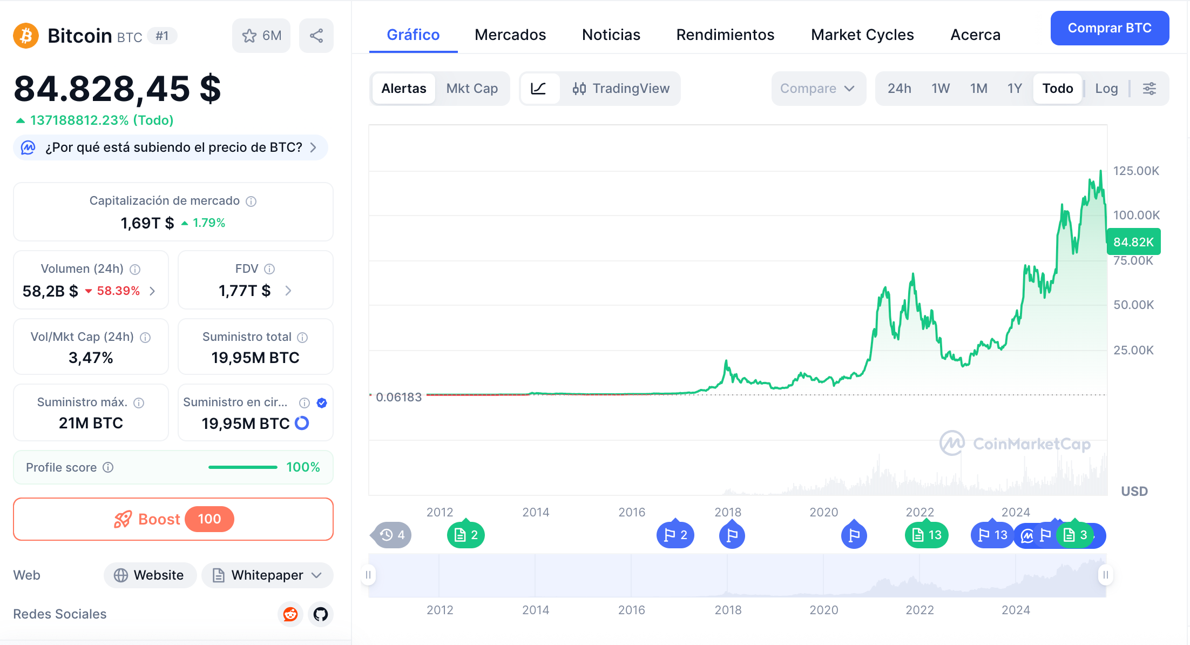Open Reddit from the Redes Sociales icons

pos(290,614)
